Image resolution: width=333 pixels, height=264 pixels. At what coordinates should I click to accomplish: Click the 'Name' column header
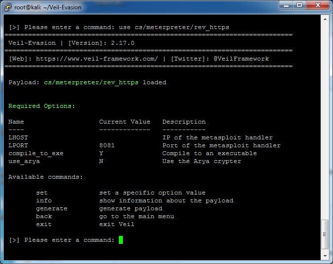pyautogui.click(x=16, y=122)
